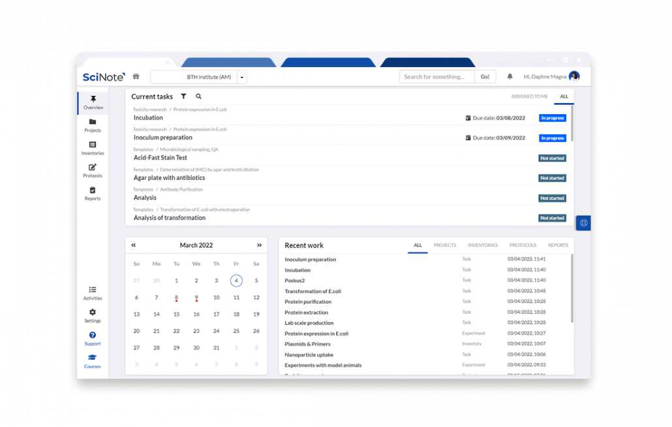Expand the BTH institute team selector
Image resolution: width=672 pixels, height=427 pixels.
click(241, 76)
